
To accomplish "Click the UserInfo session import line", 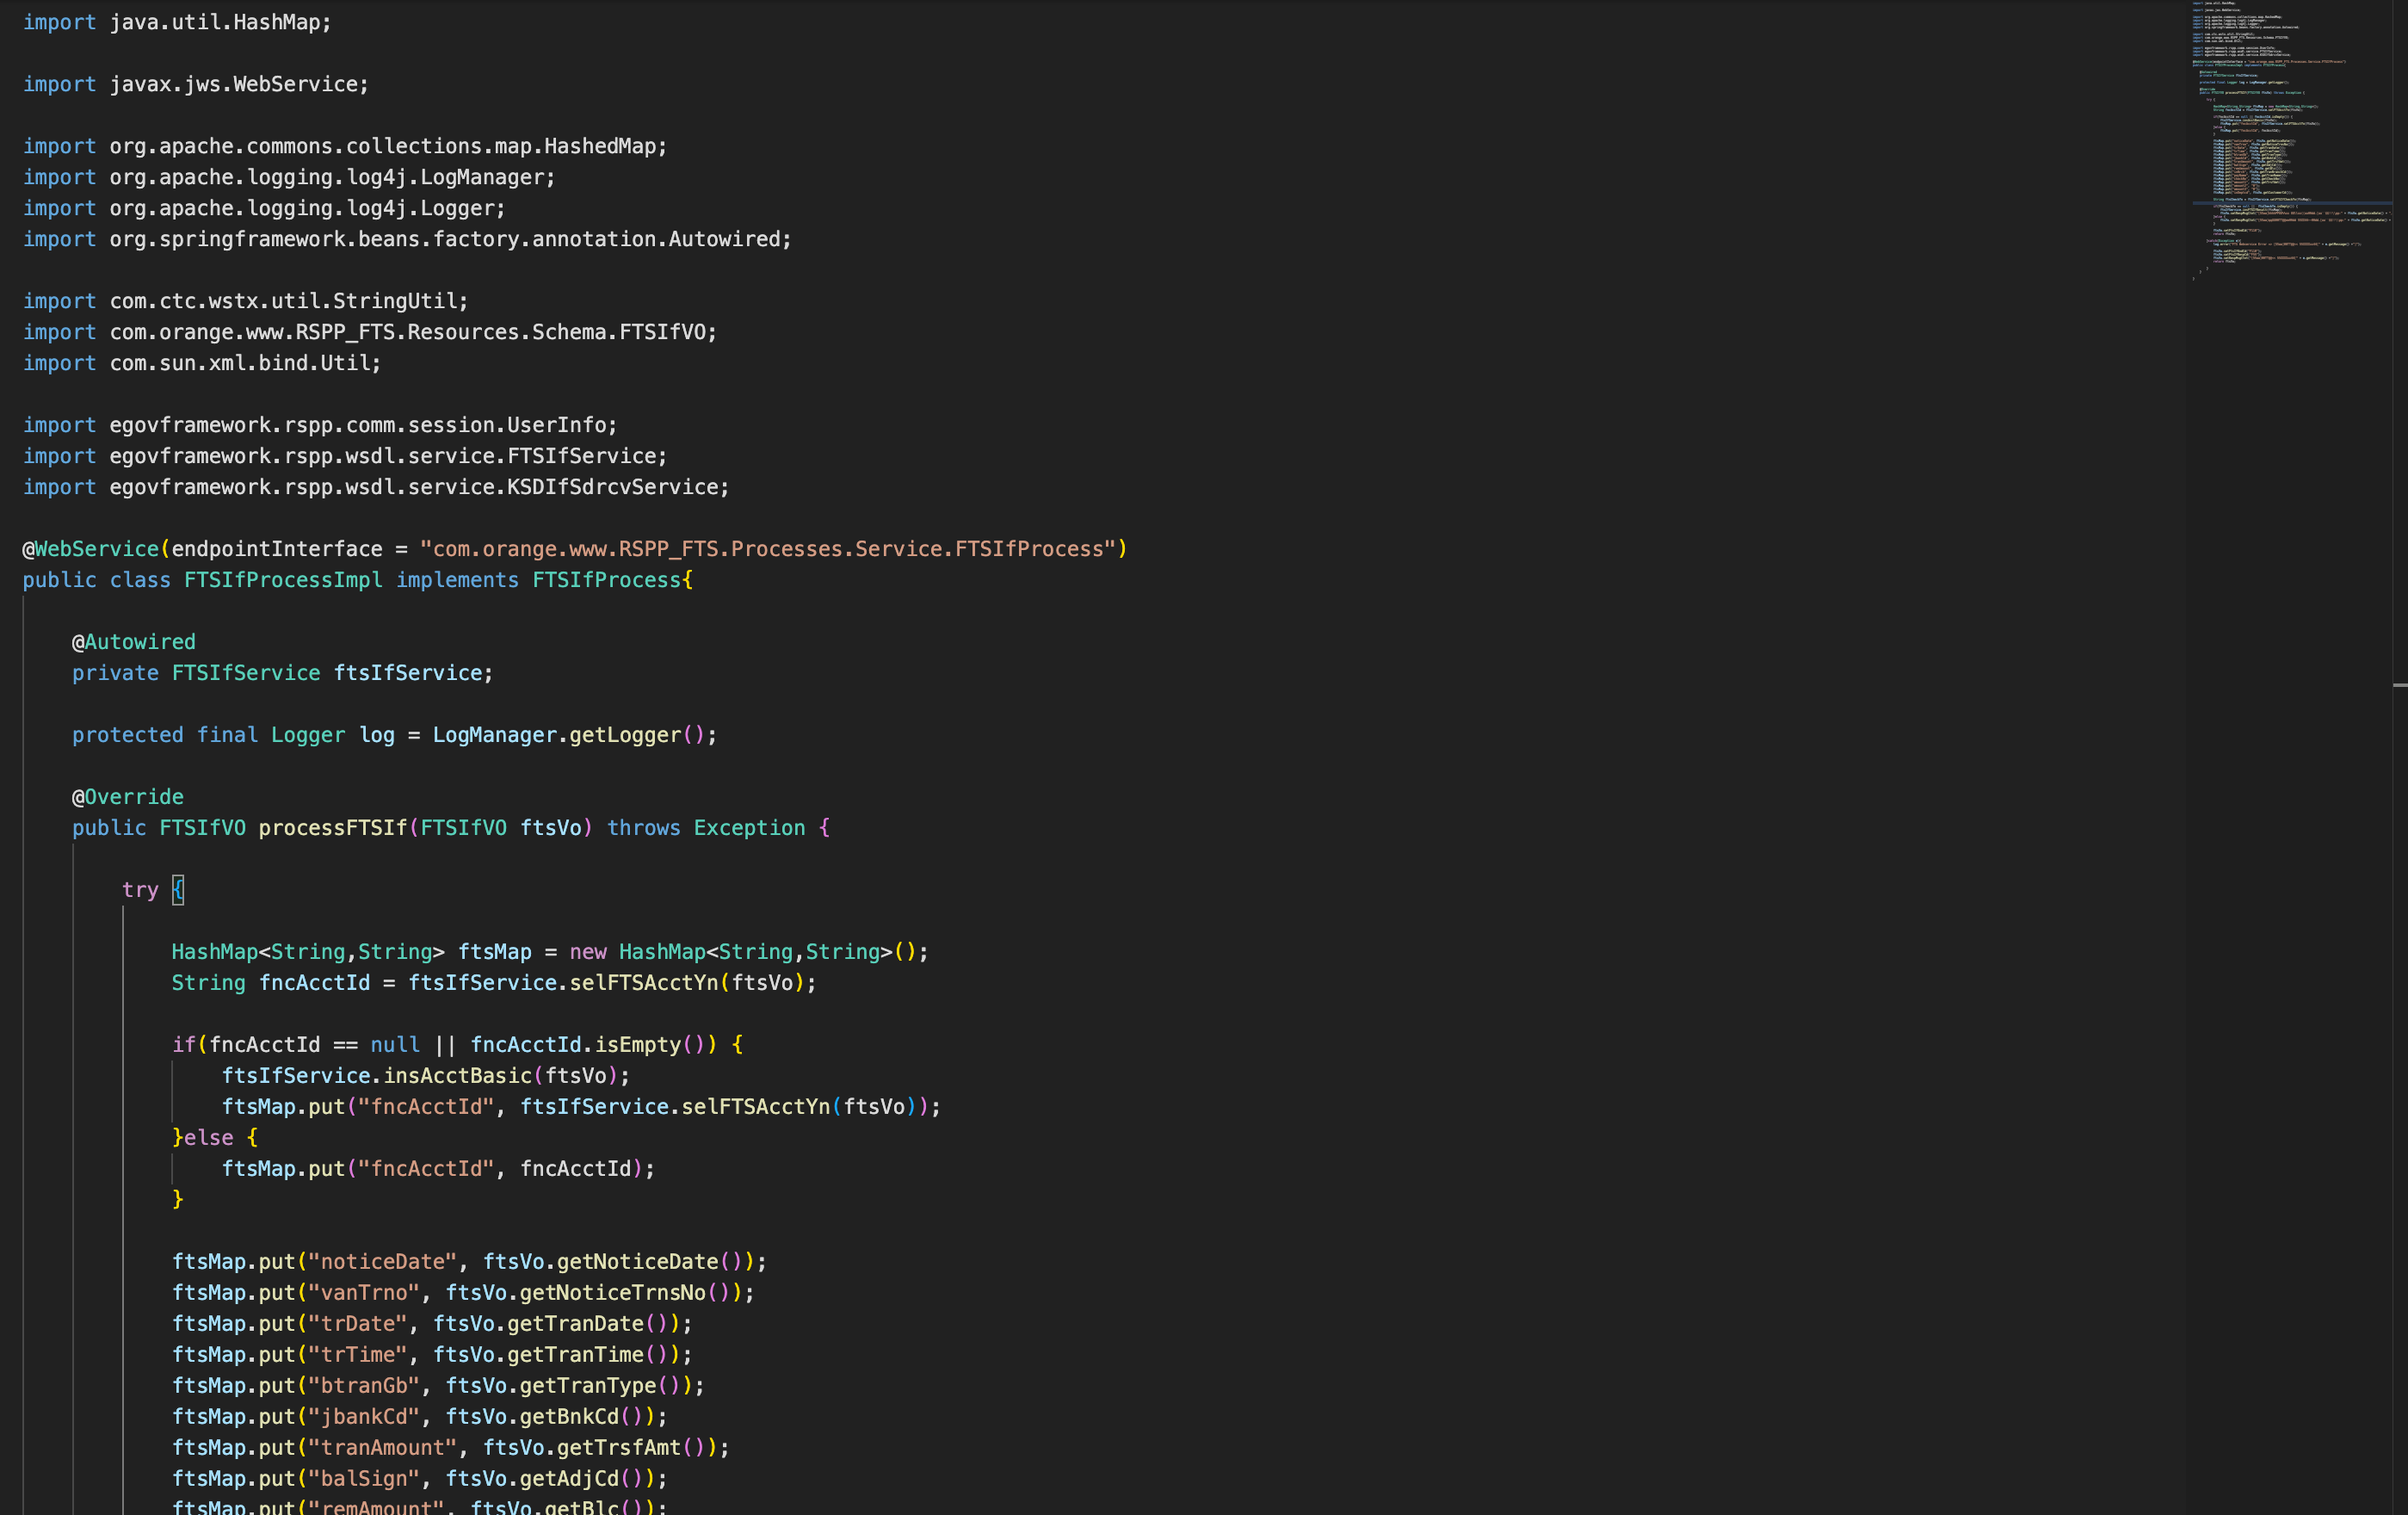I will (320, 425).
